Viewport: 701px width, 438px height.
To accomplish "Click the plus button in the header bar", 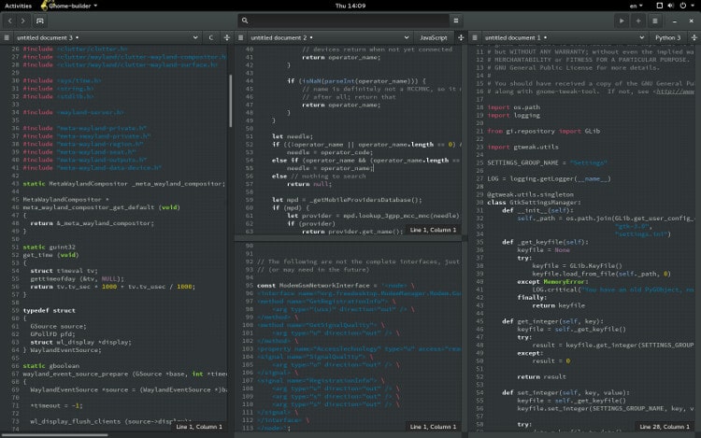I will pos(638,21).
